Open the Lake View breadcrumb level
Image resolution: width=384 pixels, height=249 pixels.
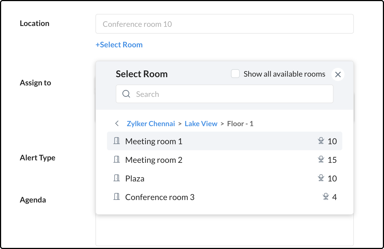201,124
